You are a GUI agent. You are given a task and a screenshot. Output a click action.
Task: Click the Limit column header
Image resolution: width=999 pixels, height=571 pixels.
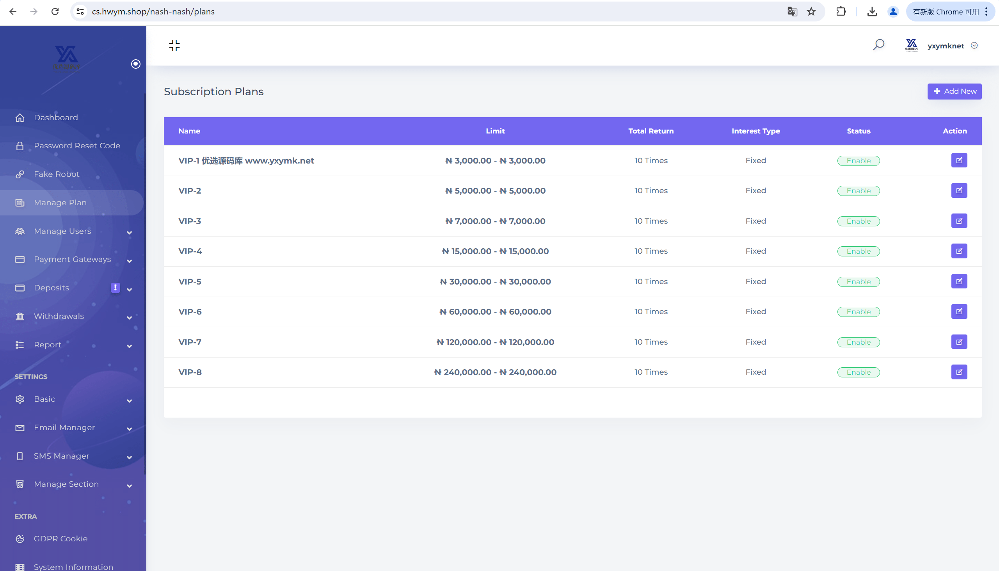[495, 131]
